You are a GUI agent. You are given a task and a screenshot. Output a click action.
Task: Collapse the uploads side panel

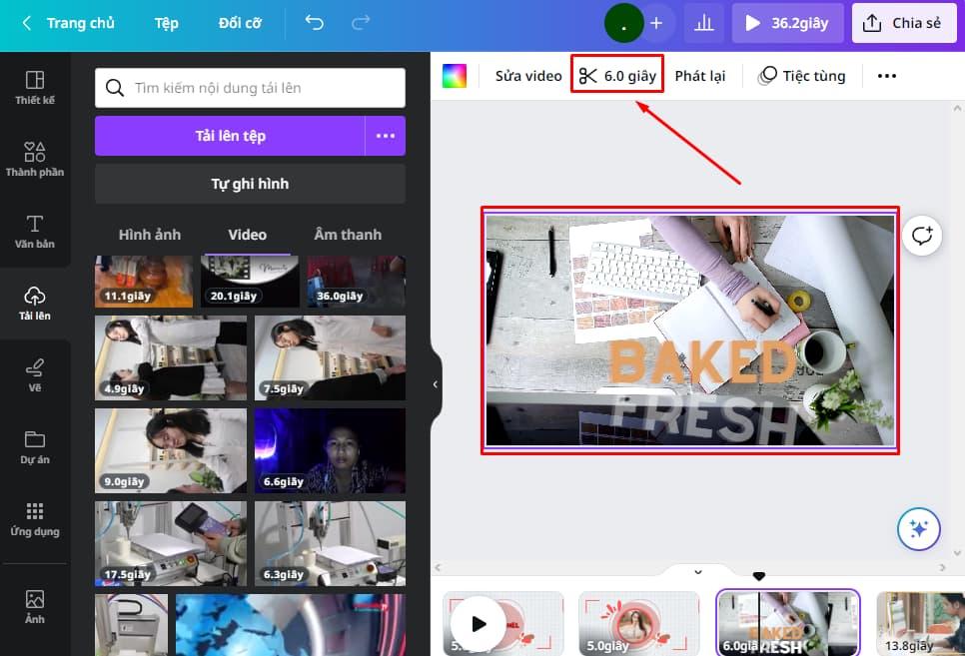coord(435,382)
